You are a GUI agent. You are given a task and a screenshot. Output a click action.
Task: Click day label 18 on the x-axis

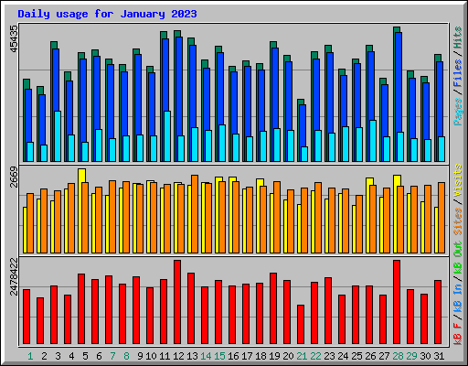pyautogui.click(x=261, y=356)
